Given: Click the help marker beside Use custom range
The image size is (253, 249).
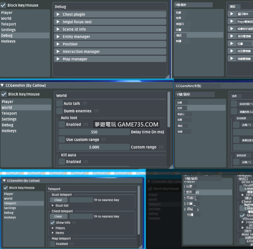Looking at the screenshot, I should (x=104, y=139).
